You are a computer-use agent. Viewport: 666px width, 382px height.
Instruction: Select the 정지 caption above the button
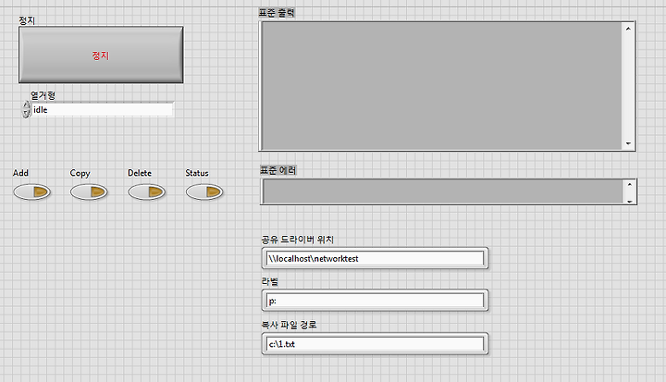(27, 20)
